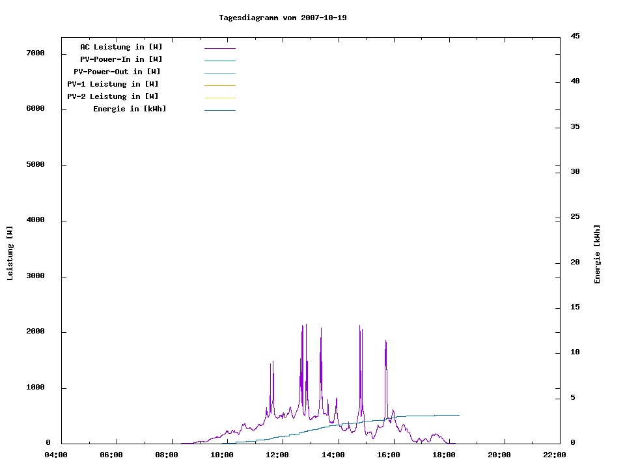Image resolution: width=625 pixels, height=469 pixels.
Task: Click the Leistung [W] left axis title
Action: 10,253
